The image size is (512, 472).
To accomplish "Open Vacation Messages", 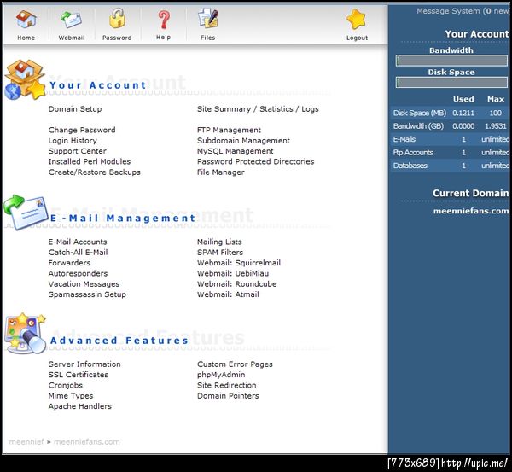I will pos(84,284).
